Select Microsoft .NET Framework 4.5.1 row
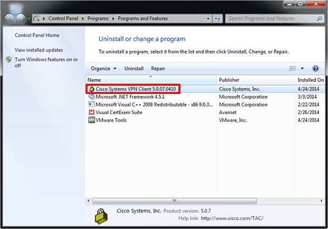Image resolution: width=328 pixels, height=229 pixels. tap(205, 97)
